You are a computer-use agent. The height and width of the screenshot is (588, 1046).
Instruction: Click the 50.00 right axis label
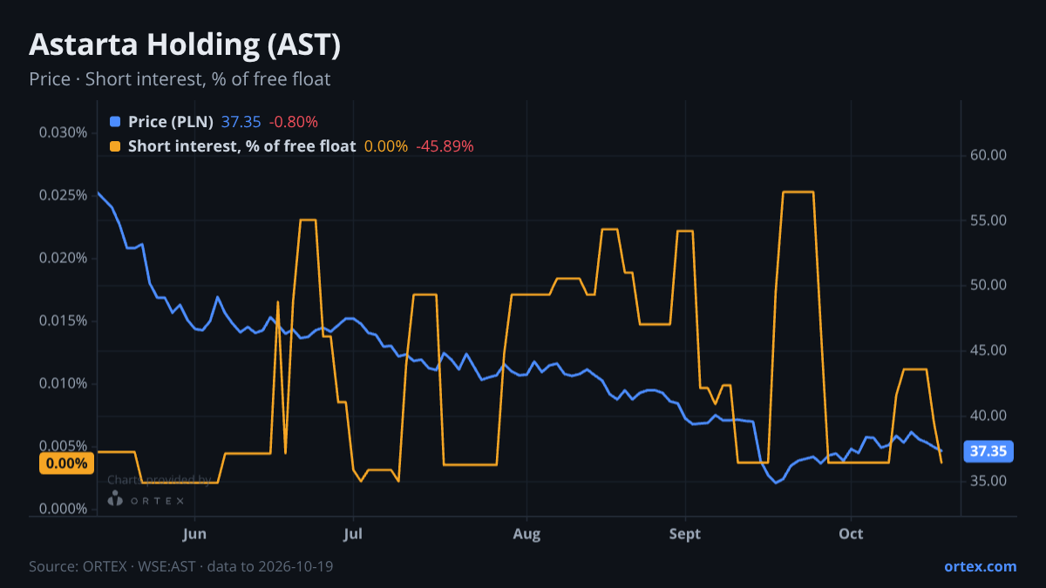pyautogui.click(x=988, y=286)
